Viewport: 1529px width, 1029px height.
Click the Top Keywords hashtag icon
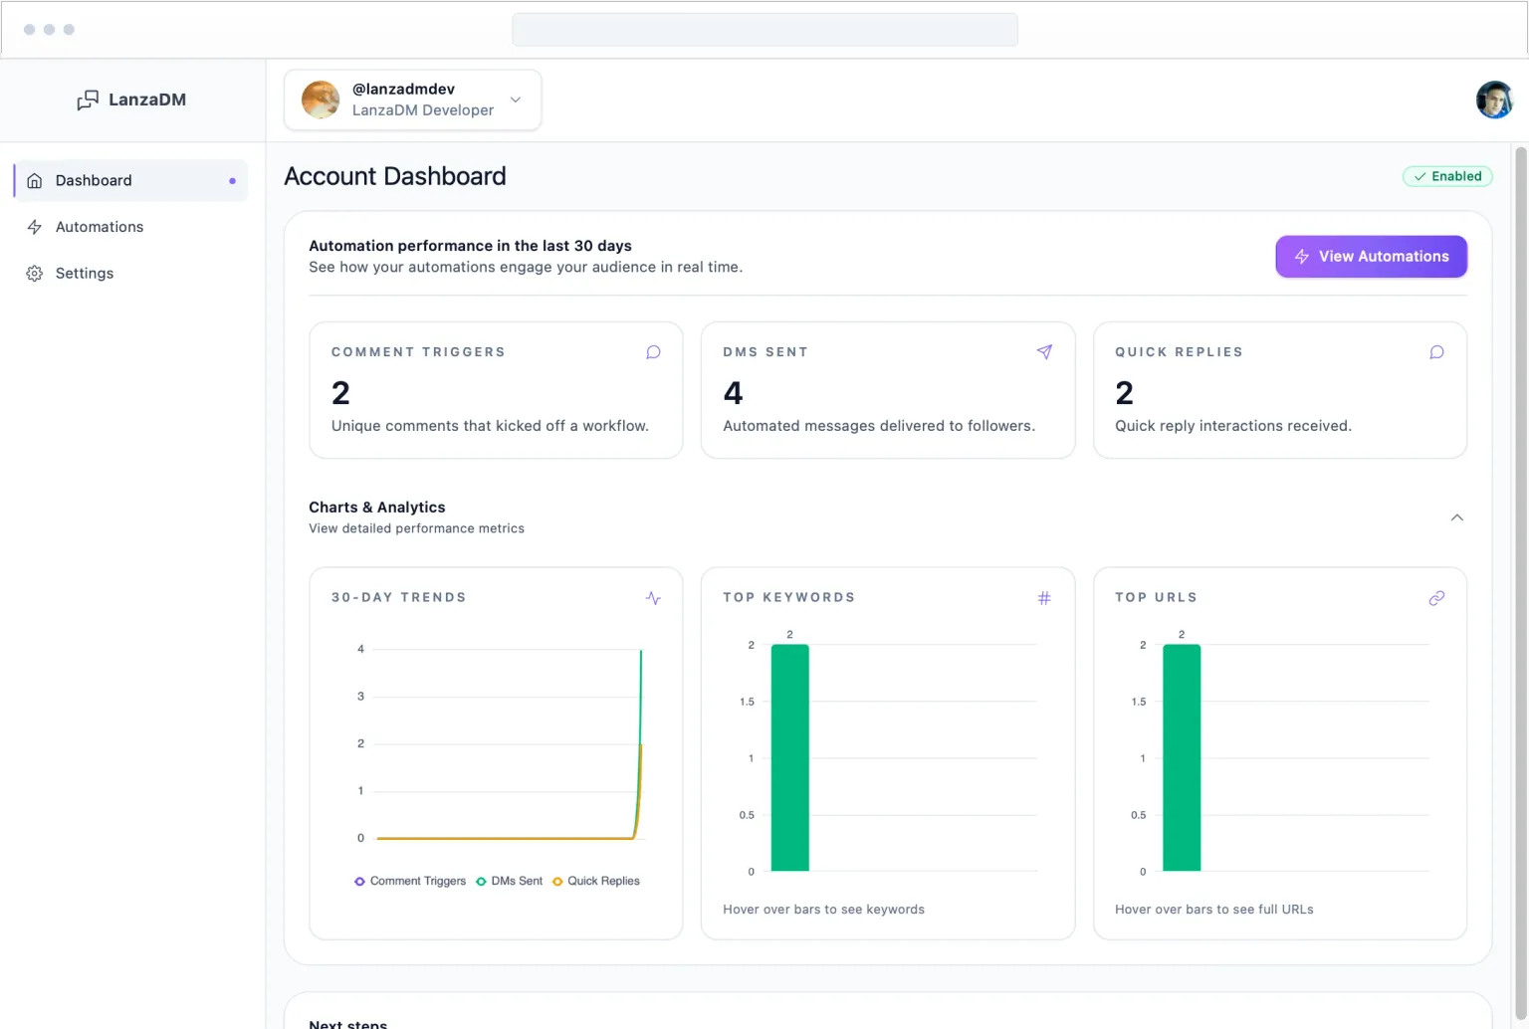pos(1044,598)
